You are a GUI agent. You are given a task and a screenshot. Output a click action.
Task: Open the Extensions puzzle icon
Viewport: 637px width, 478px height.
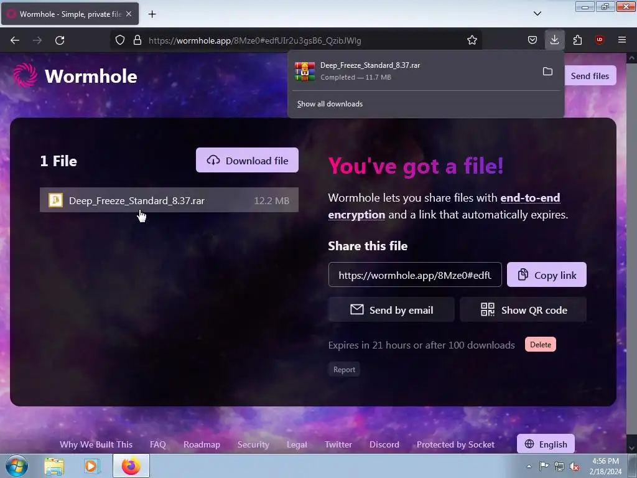click(x=577, y=40)
